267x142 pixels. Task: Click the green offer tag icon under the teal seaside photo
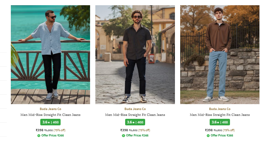click(x=39, y=135)
